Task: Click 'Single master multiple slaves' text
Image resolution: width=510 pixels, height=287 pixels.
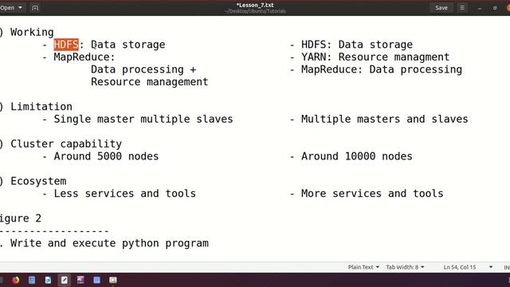Action: tap(143, 119)
